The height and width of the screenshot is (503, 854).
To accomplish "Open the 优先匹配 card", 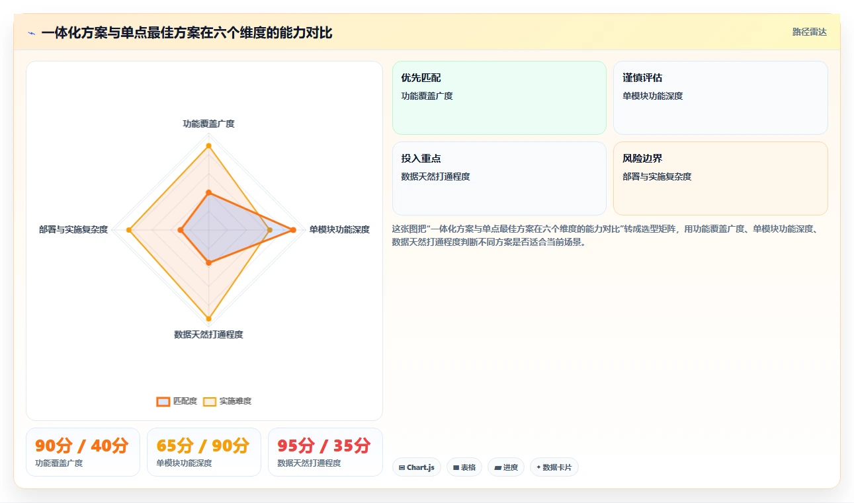I will 499,98.
